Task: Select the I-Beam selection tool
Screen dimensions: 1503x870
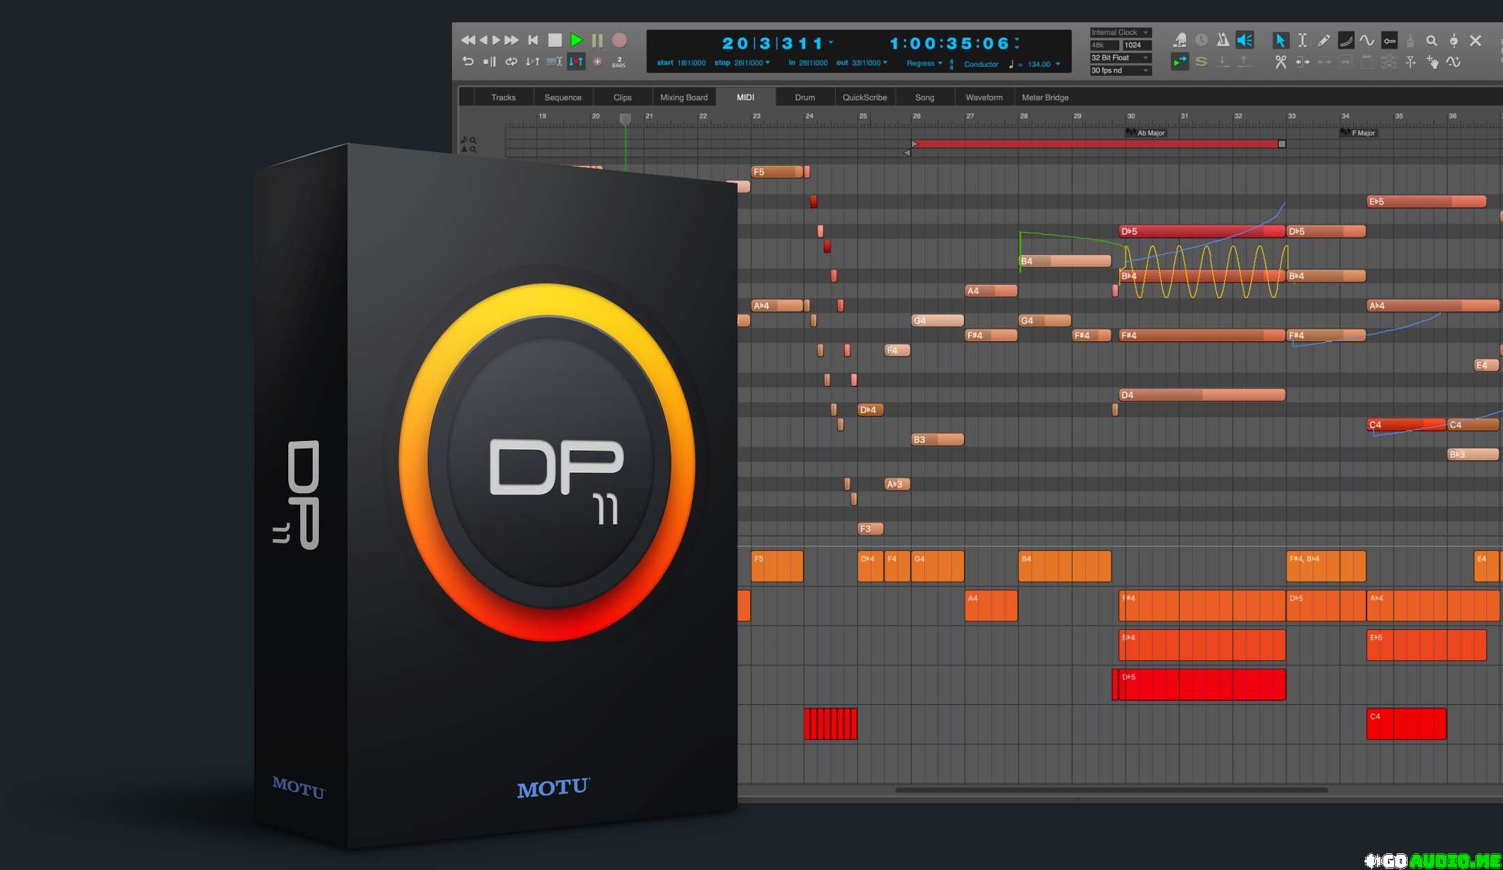Action: click(x=1302, y=40)
